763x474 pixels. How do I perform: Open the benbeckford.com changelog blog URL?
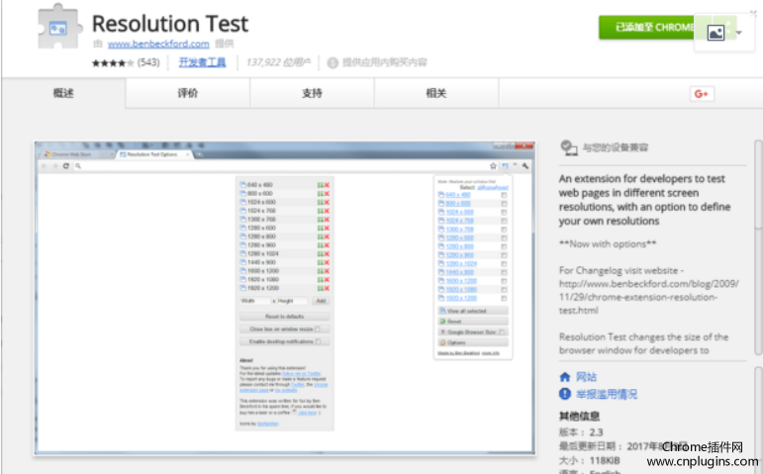(648, 297)
